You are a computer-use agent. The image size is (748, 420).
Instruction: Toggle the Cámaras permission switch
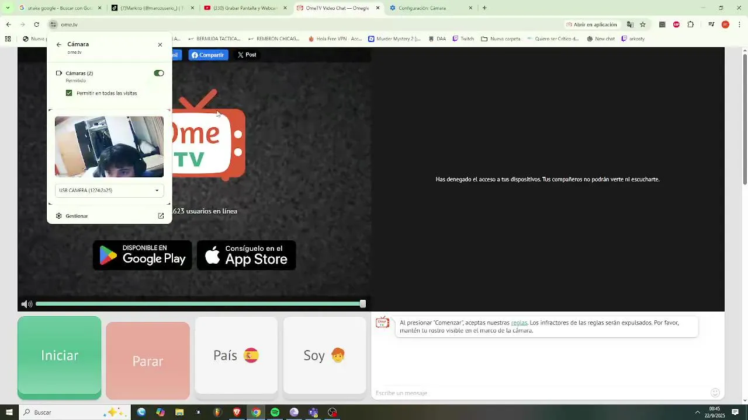[159, 73]
